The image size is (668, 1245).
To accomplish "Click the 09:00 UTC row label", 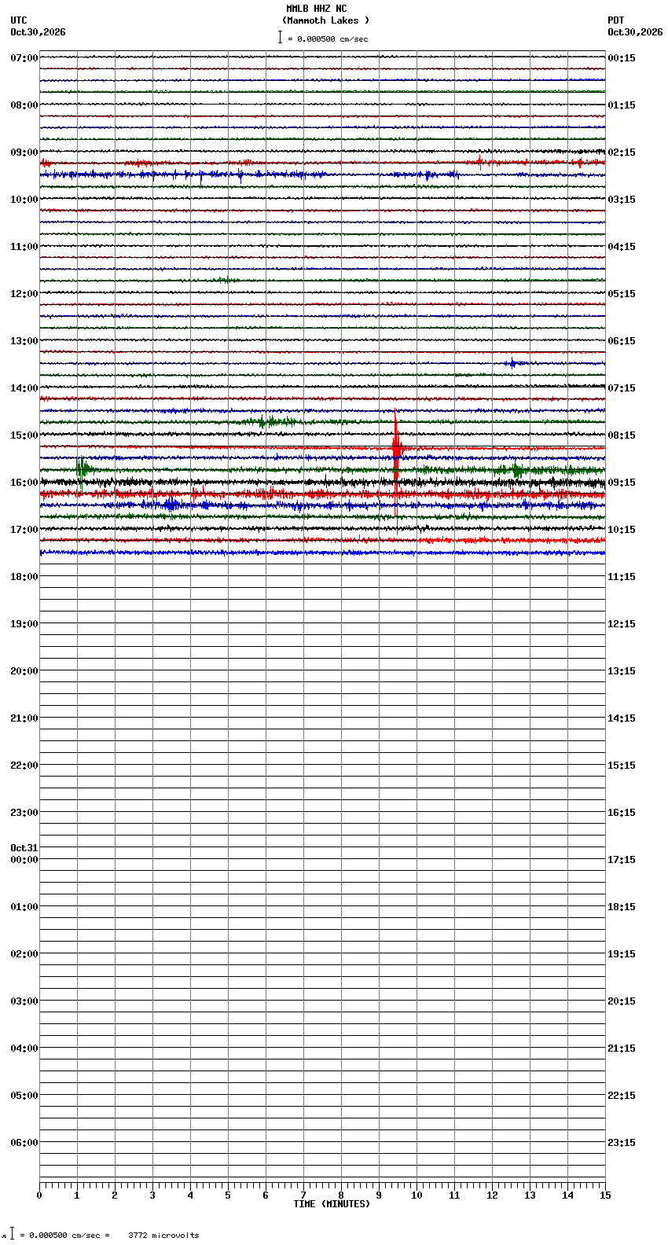I will 24,152.
